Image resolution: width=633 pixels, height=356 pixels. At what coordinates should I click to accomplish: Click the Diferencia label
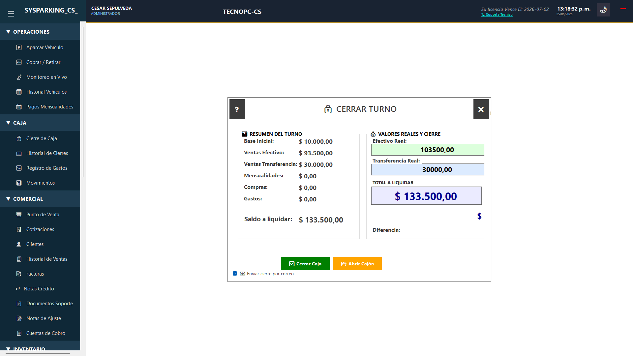pyautogui.click(x=386, y=230)
